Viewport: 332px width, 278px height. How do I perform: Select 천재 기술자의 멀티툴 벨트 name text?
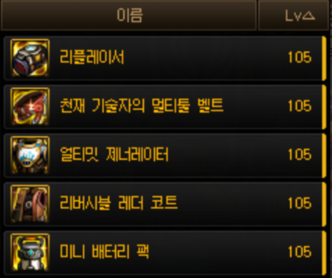142,106
